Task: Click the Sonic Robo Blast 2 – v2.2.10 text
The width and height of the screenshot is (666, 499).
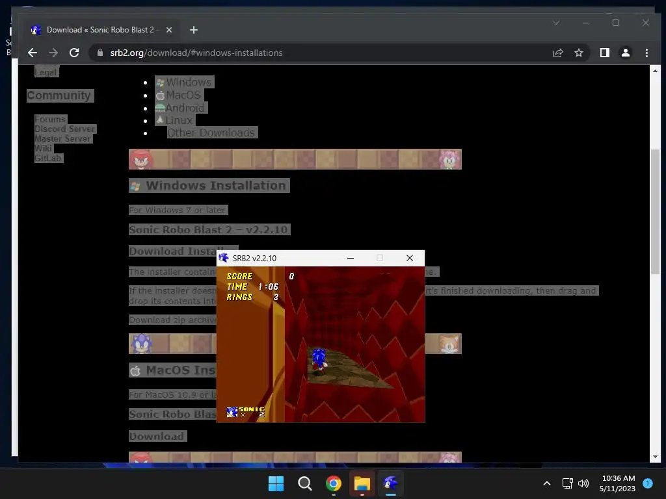Action: point(209,229)
